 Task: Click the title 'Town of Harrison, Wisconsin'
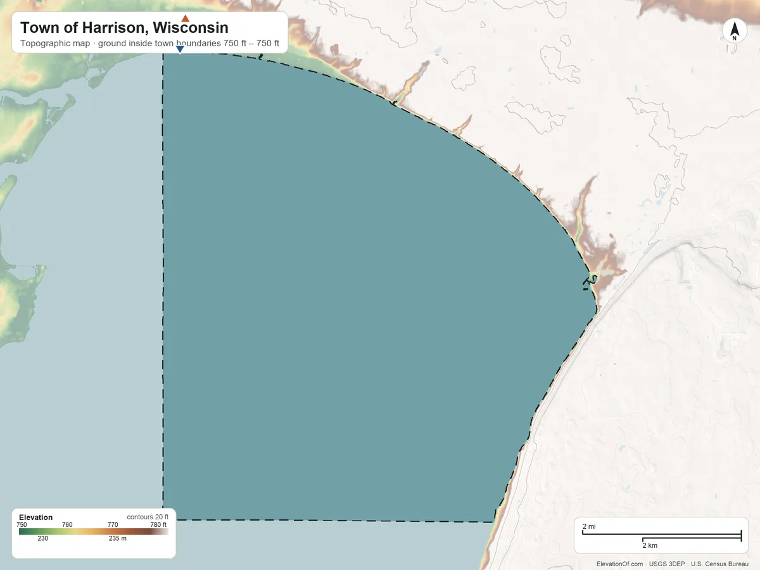coord(124,28)
